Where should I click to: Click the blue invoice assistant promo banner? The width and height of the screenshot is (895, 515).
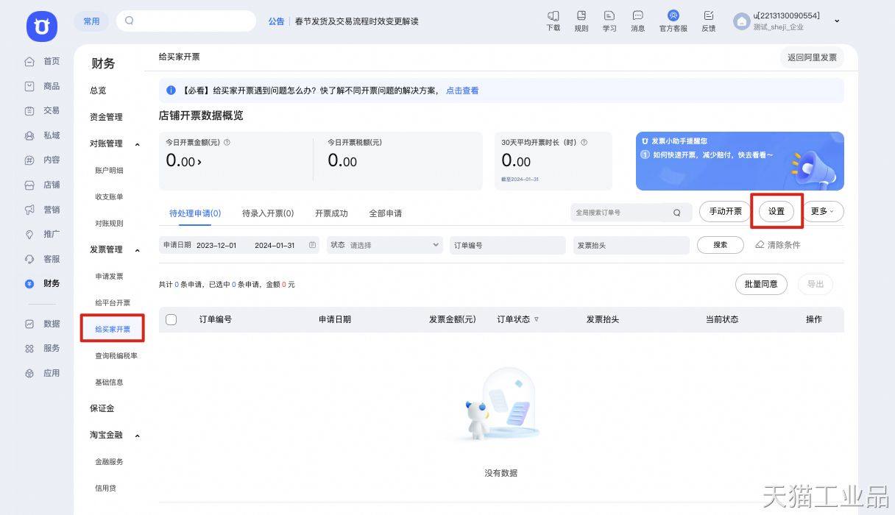click(x=739, y=160)
